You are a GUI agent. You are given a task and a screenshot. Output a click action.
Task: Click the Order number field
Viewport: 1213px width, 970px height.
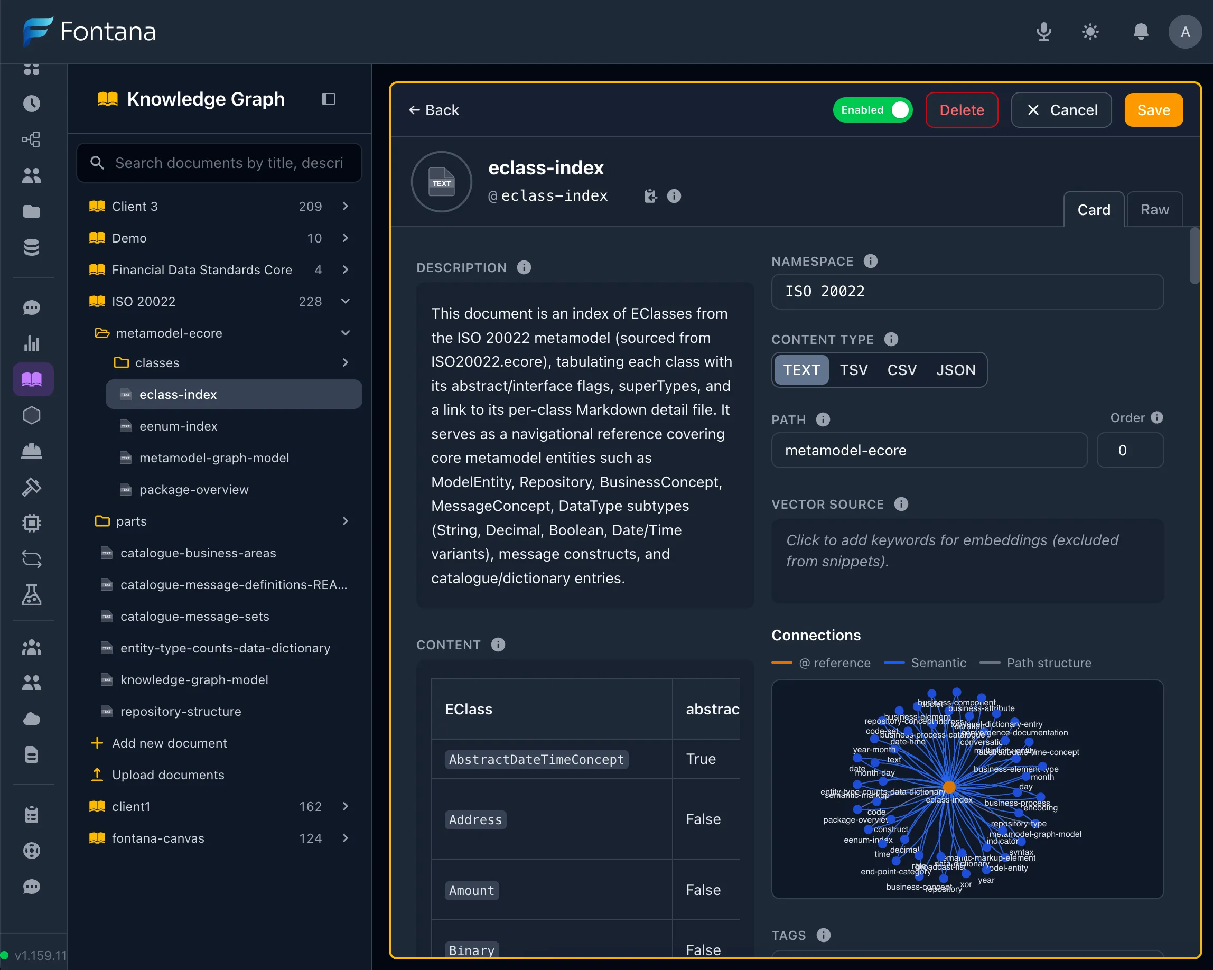click(x=1130, y=450)
